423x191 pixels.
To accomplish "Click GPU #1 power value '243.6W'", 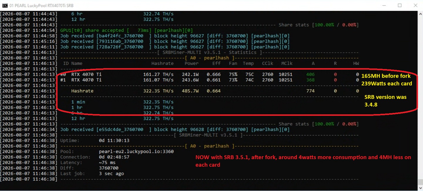I will tap(190, 80).
